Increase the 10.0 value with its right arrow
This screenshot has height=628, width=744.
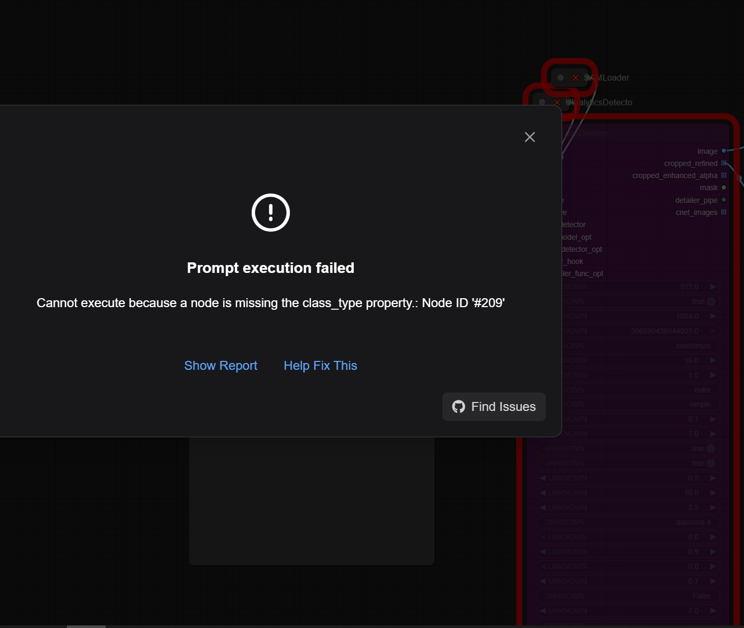(x=713, y=493)
